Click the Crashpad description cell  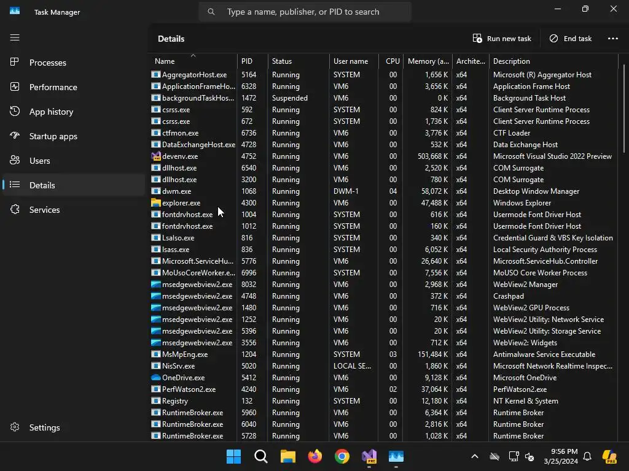[508, 296]
